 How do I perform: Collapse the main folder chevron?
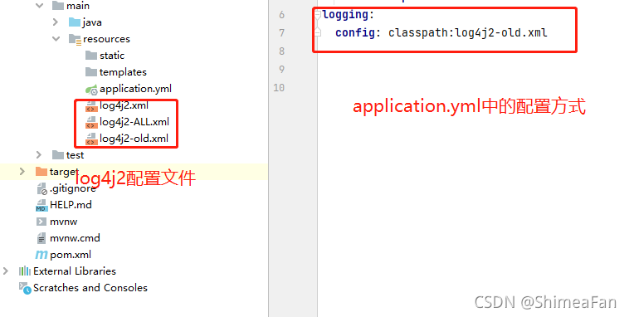point(39,6)
